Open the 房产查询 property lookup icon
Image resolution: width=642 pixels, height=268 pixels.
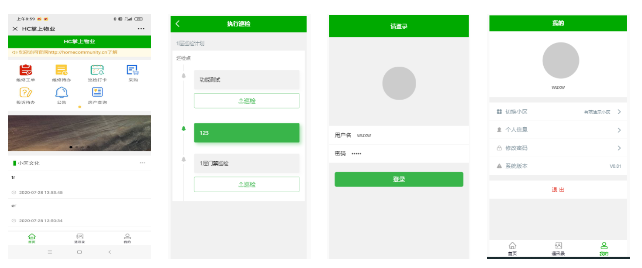[97, 92]
